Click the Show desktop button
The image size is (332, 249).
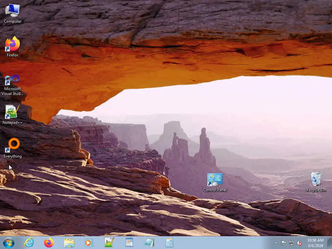click(x=329, y=243)
